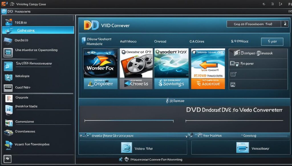
Task: Switch to the Dliow Vochorr tab
Action: click(96, 41)
